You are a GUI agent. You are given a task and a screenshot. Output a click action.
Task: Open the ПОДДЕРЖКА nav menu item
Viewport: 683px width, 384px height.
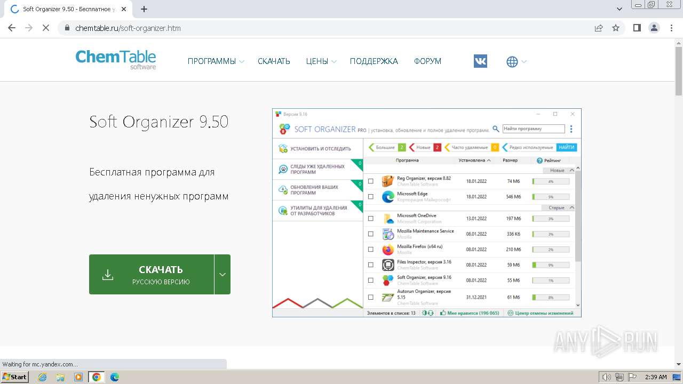click(374, 61)
